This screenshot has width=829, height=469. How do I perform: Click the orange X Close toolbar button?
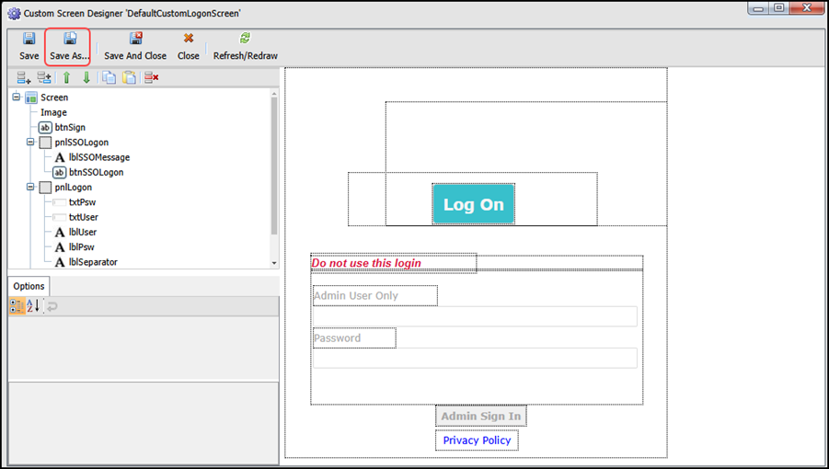(189, 45)
